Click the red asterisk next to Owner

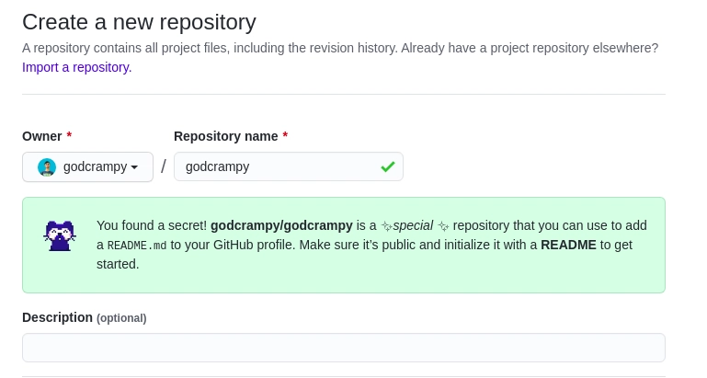tap(69, 136)
